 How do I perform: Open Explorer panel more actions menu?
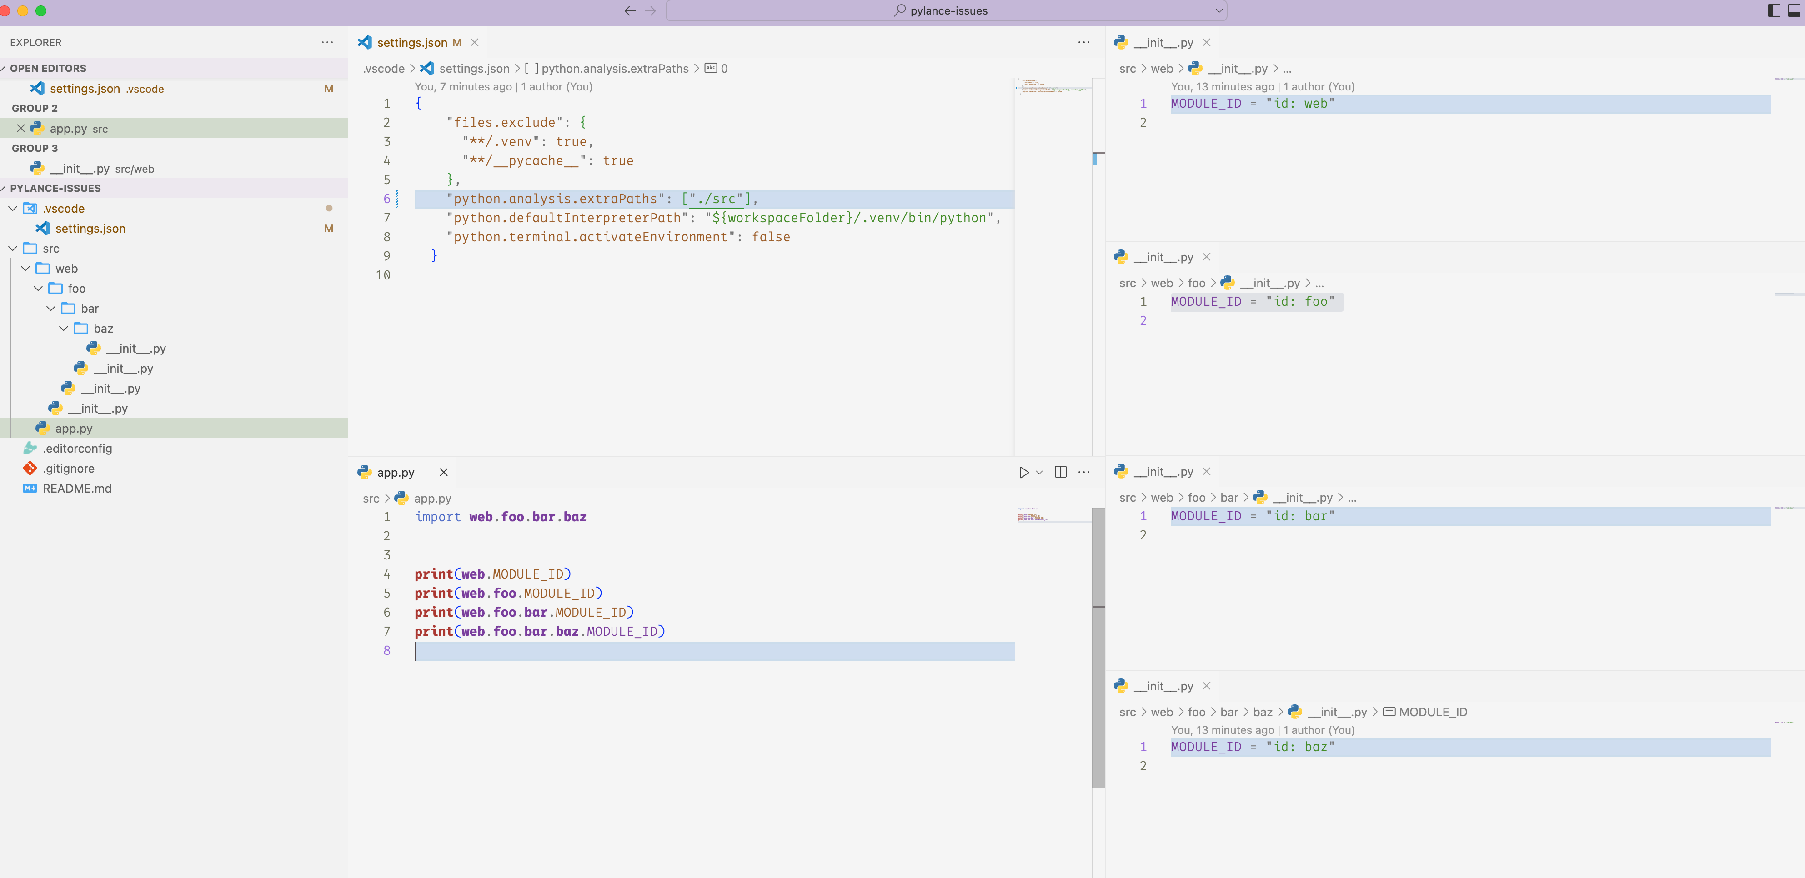(327, 43)
